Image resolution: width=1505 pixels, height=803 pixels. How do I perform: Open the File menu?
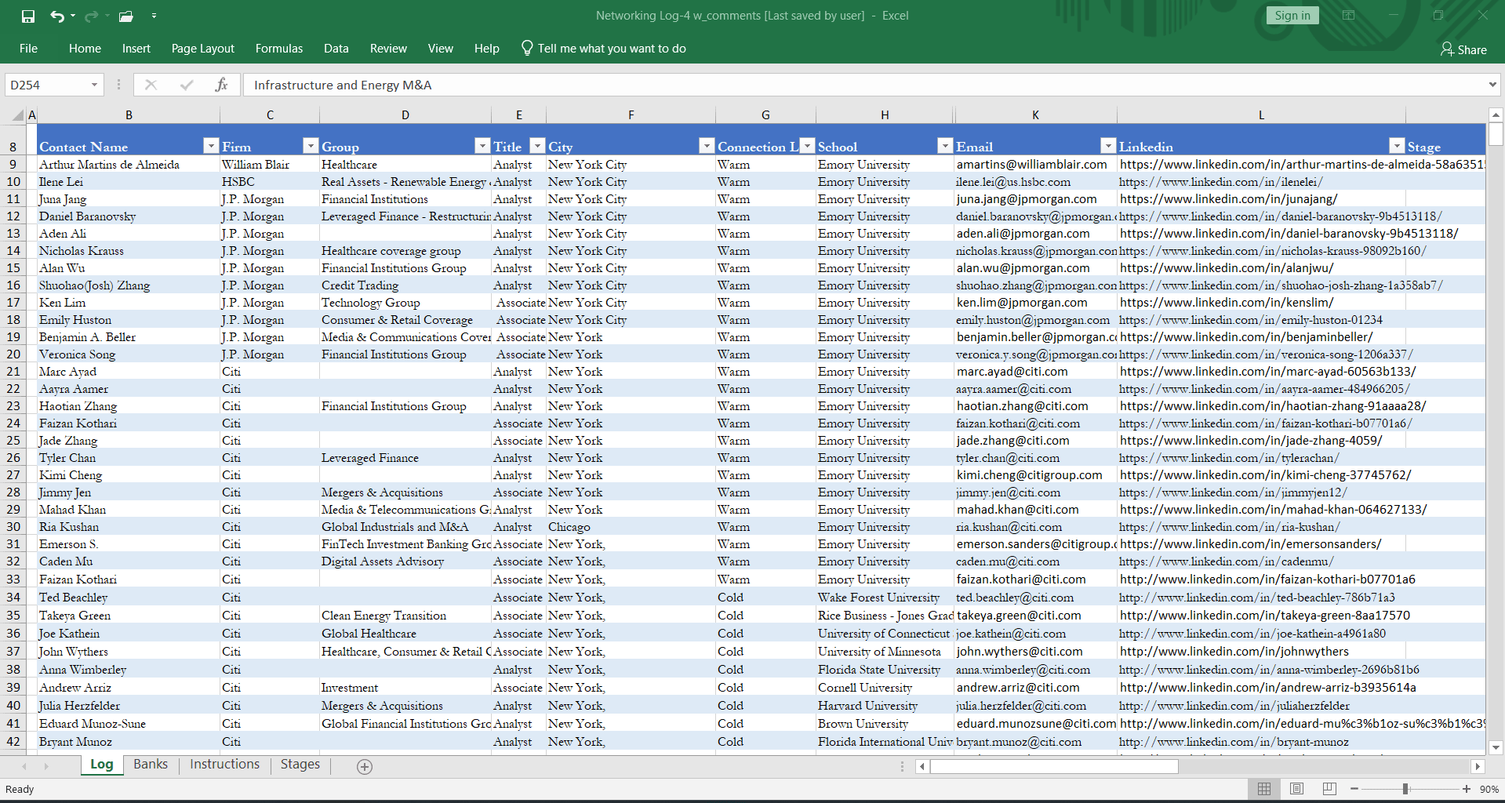(x=28, y=49)
